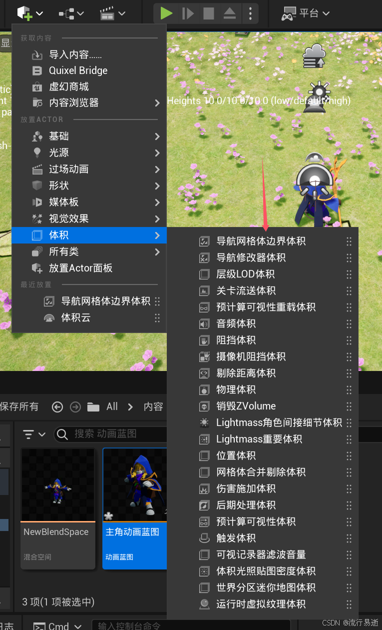Expand the 基础 actor submenu

(89, 136)
